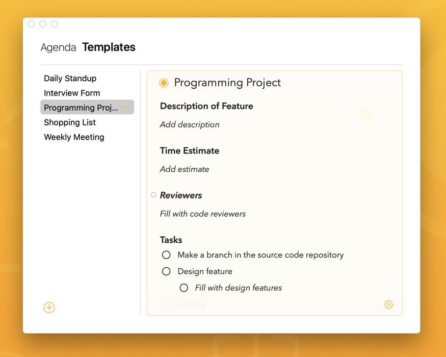Check off Make a branch task
This screenshot has width=446, height=357.
(x=166, y=255)
